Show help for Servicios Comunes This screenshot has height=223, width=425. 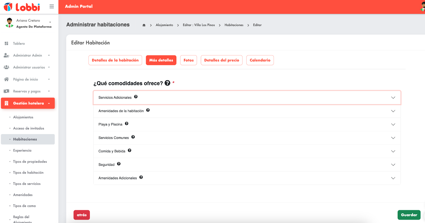tap(133, 137)
